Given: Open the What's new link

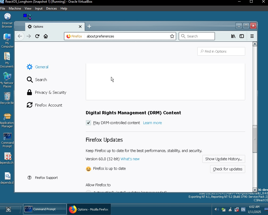Looking at the screenshot, I should pos(130,159).
